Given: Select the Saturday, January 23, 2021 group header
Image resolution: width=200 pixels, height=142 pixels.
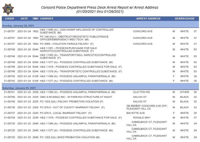Looking at the screenshot, I should pyautogui.click(x=19, y=88).
